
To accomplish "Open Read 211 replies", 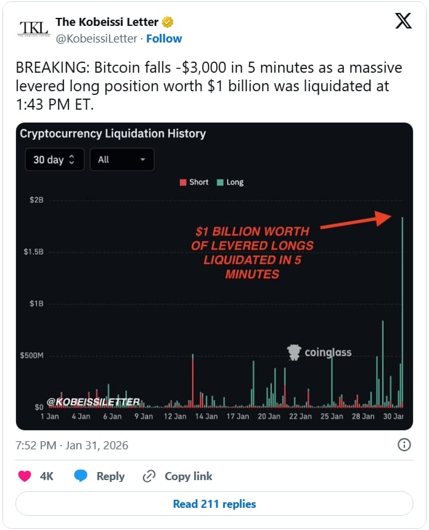I will 214,503.
